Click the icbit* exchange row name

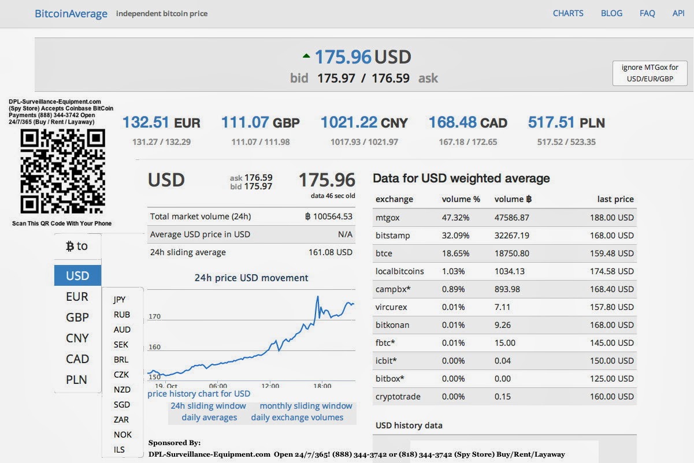click(386, 361)
